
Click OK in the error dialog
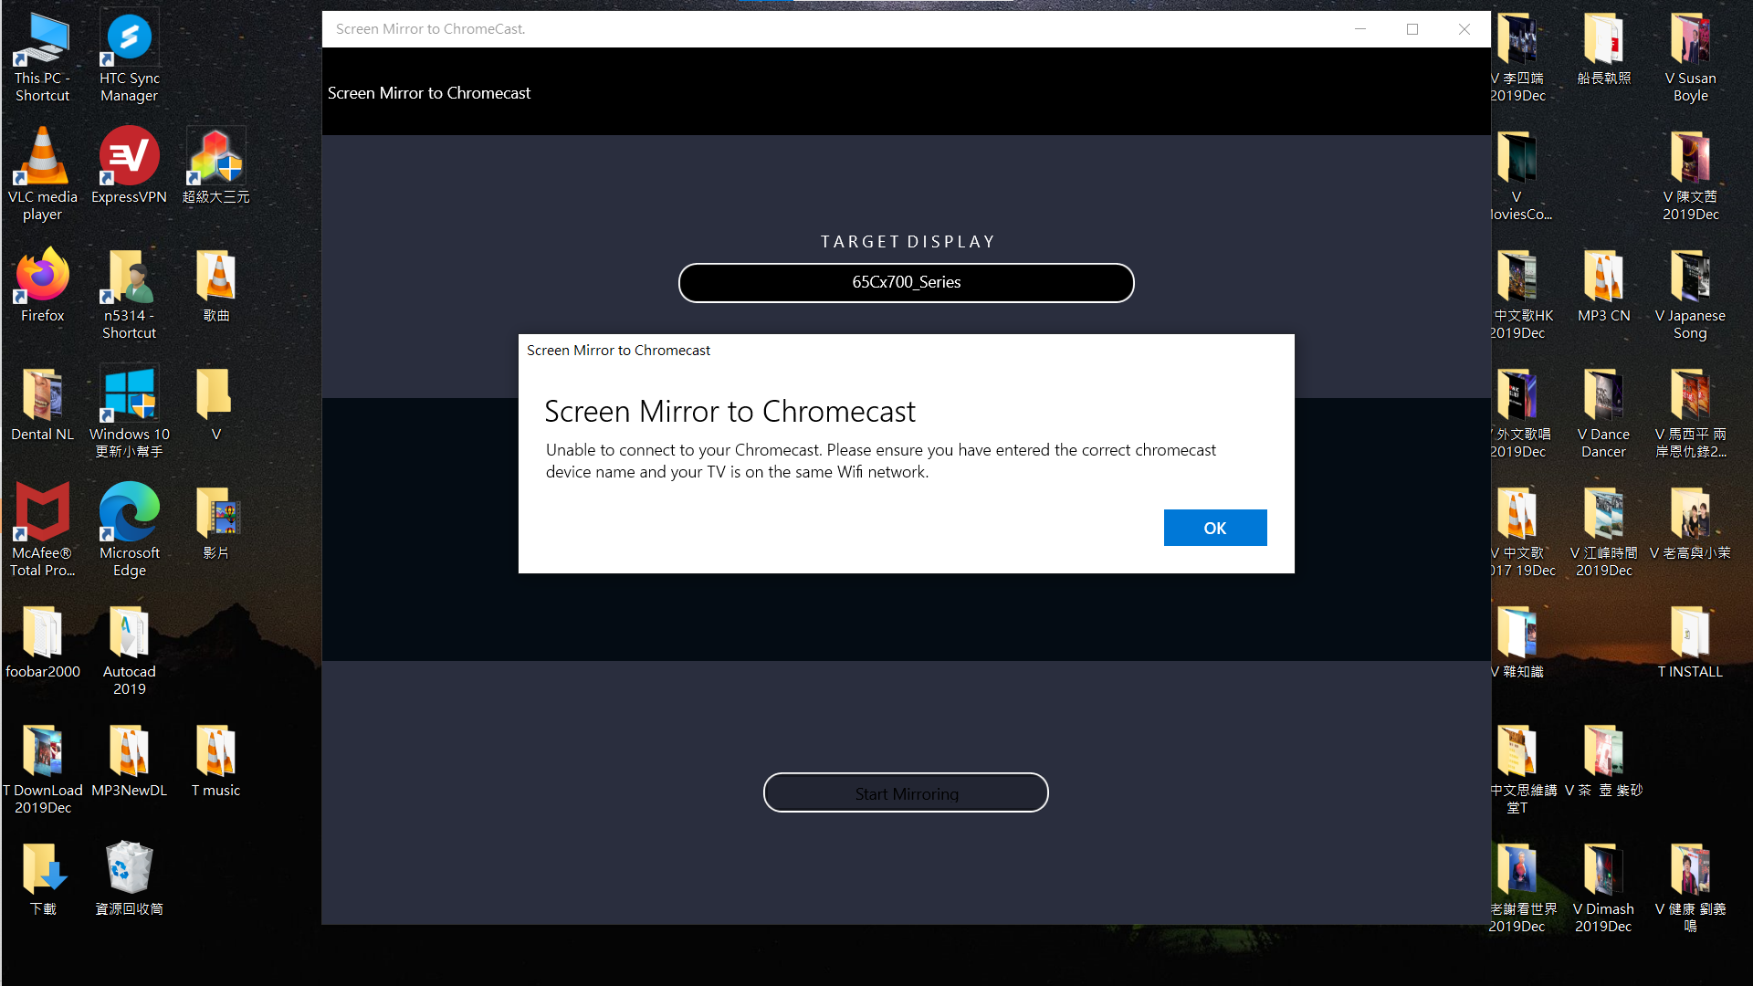[x=1214, y=528]
